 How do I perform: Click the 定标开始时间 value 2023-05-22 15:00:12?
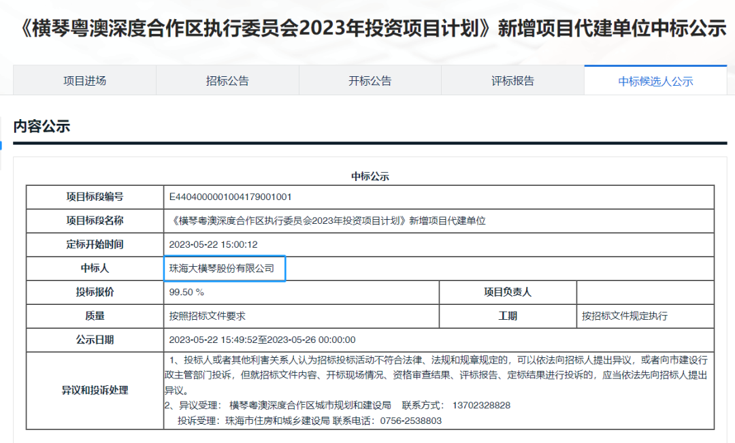tap(213, 244)
